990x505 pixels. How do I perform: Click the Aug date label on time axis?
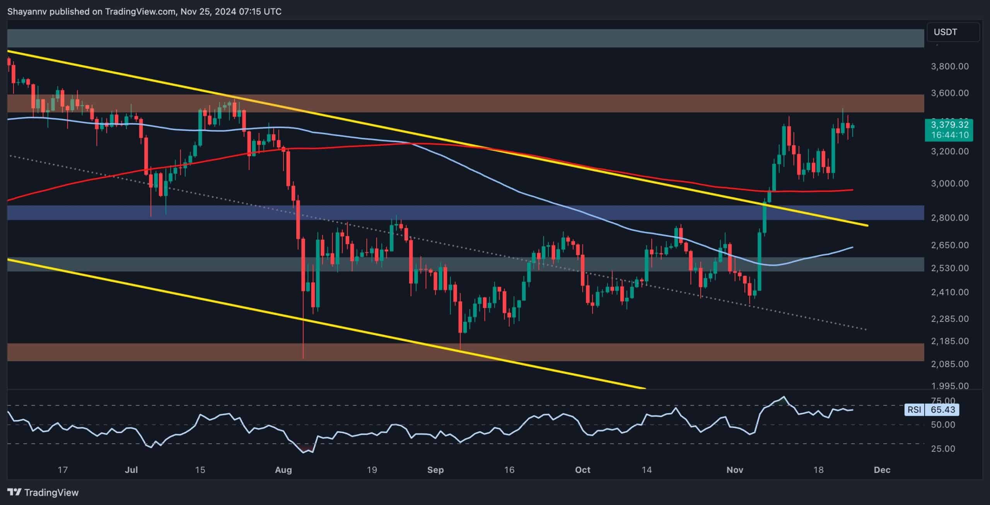coord(283,470)
